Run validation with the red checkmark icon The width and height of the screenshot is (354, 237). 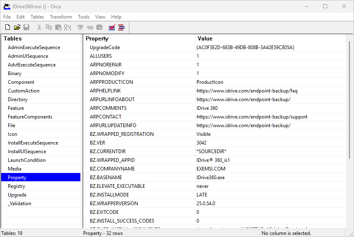click(112, 28)
